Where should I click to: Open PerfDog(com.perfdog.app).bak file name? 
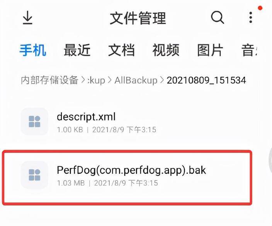131,170
